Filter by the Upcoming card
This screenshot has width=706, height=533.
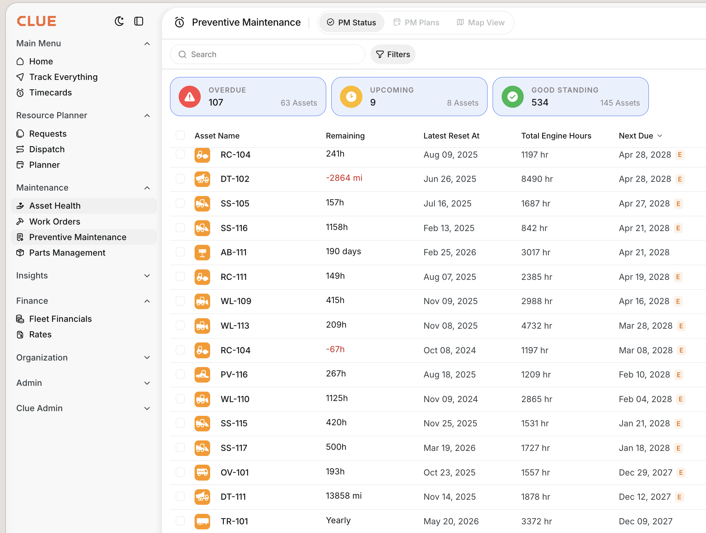coord(409,97)
